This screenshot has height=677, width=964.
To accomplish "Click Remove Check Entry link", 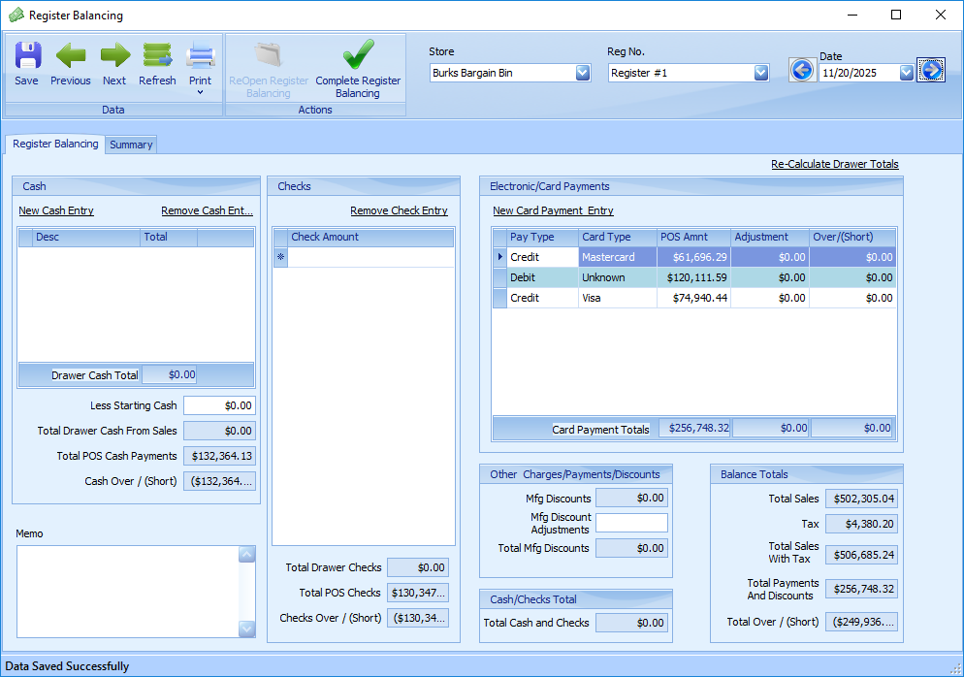I will 399,210.
